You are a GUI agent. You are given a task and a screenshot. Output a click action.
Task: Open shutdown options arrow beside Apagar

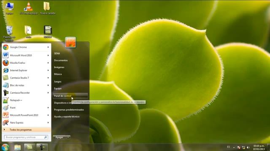(68, 137)
